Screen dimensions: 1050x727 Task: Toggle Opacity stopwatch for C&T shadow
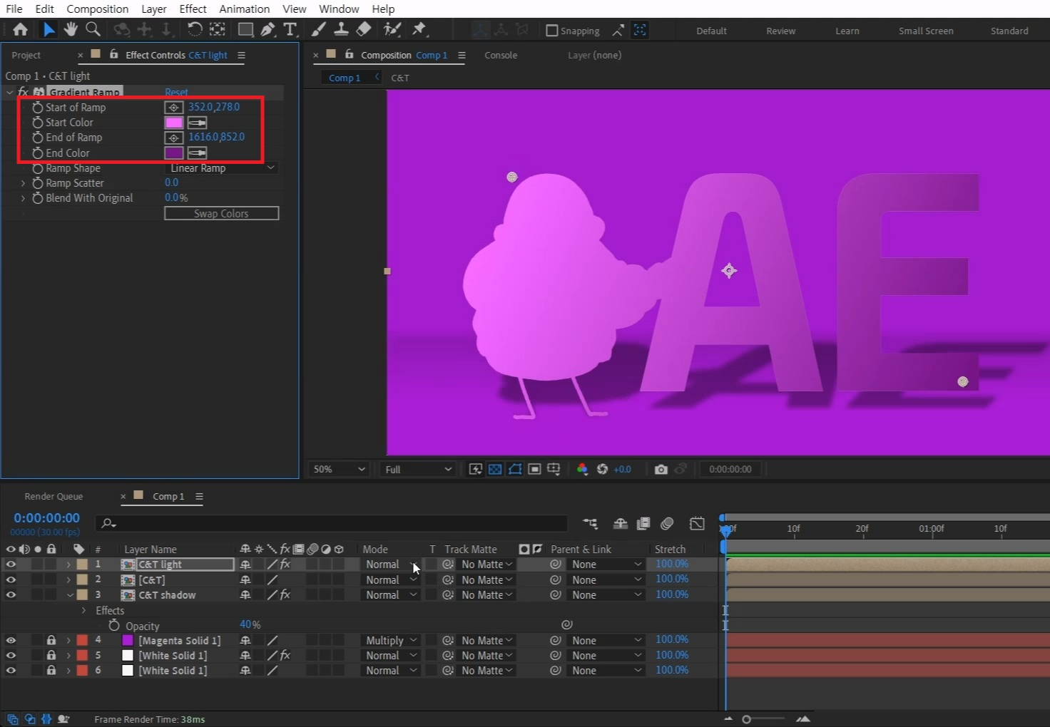pyautogui.click(x=114, y=625)
